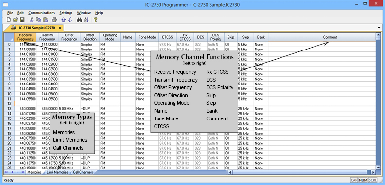385x185 pixels.
Task: Click the CAP indicator in status bar
Action: coord(354,180)
